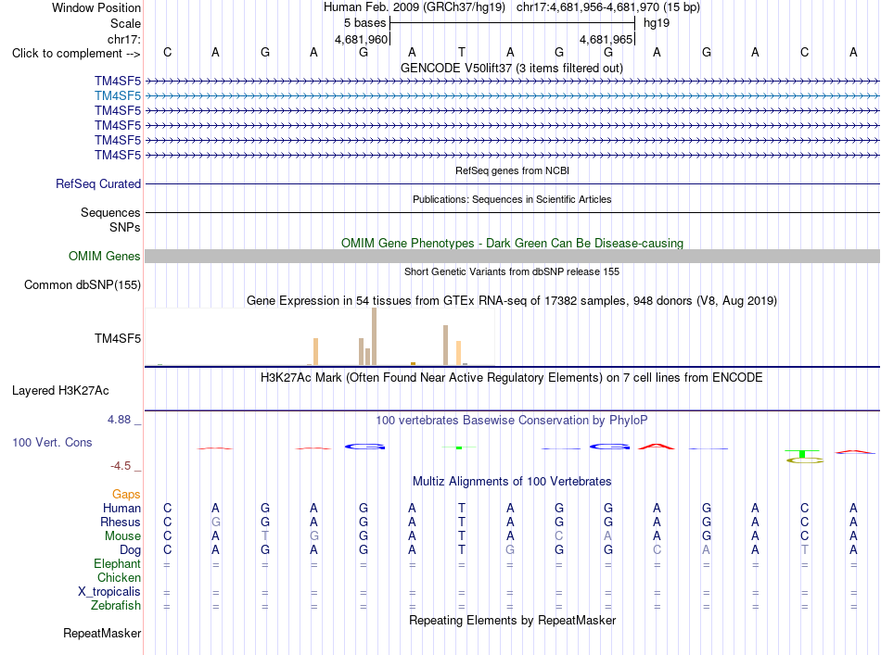Click 'Short Genetic Variants from dbSNP' title

click(512, 271)
